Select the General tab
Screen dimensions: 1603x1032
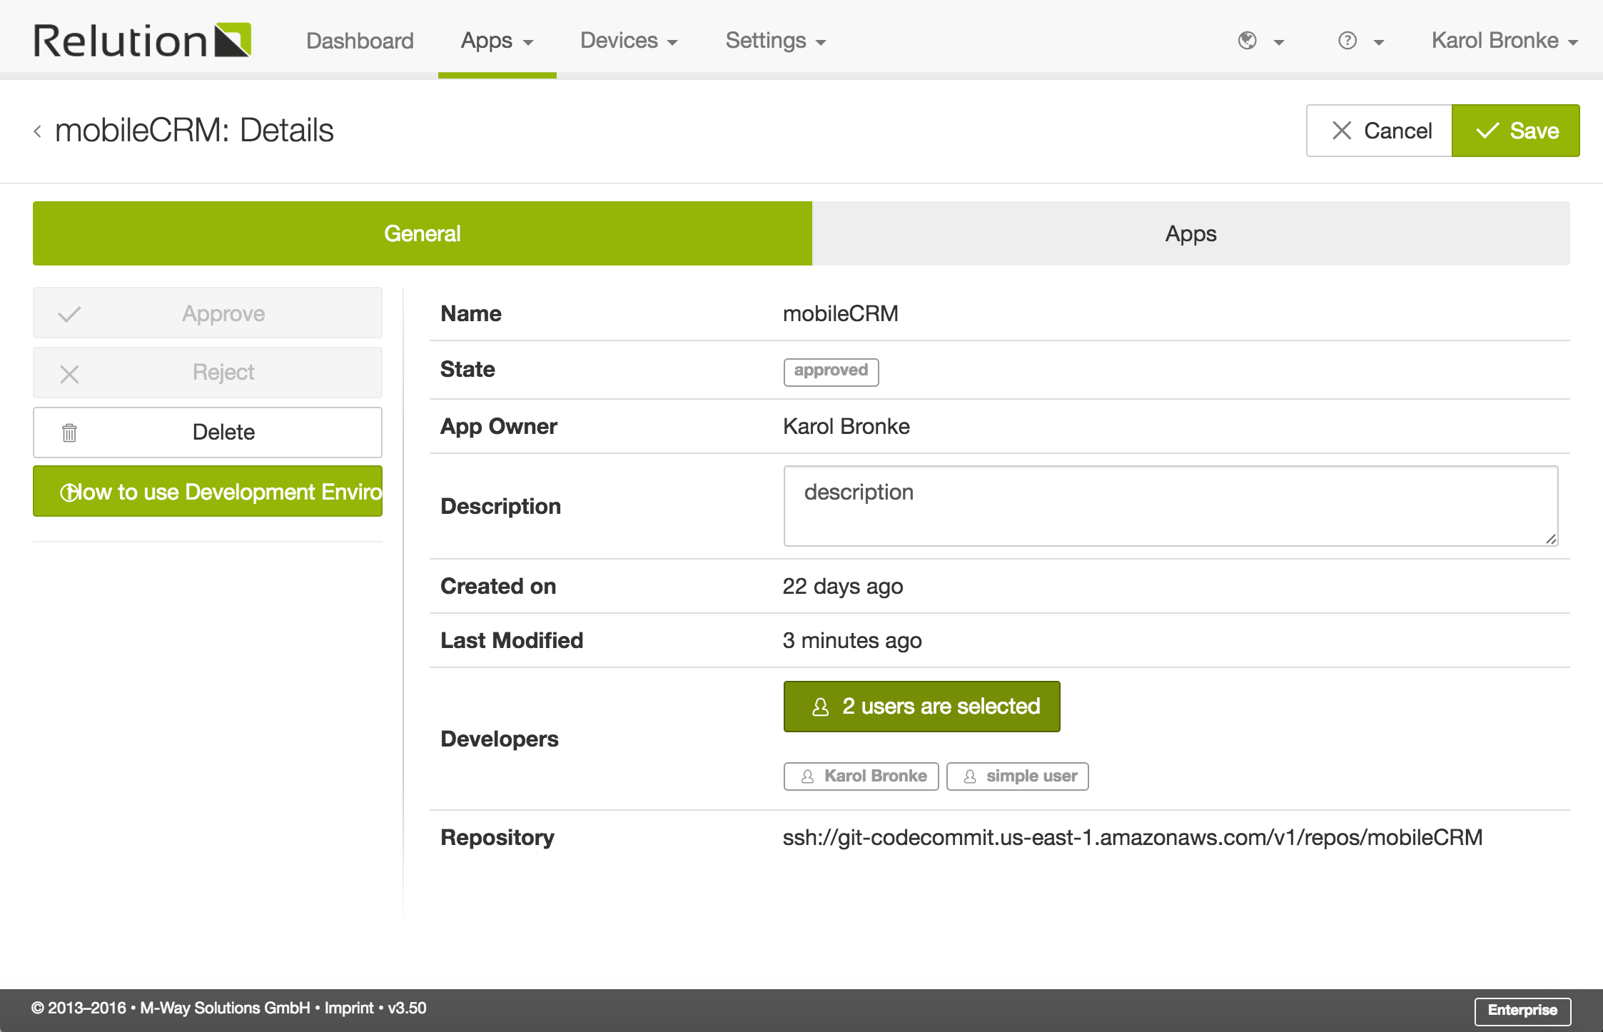pyautogui.click(x=423, y=233)
